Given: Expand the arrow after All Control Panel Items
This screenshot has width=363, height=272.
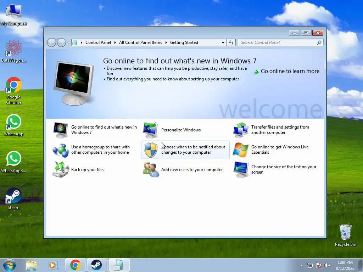Looking at the screenshot, I should [x=166, y=42].
